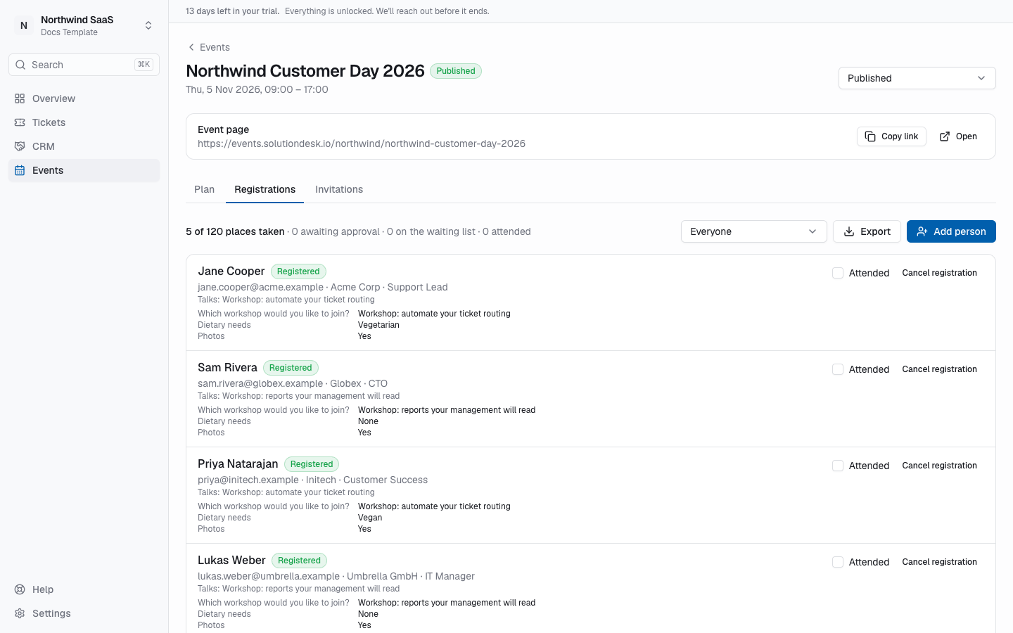
Task: Cancel registration for Priya Natarajan
Action: 939,466
